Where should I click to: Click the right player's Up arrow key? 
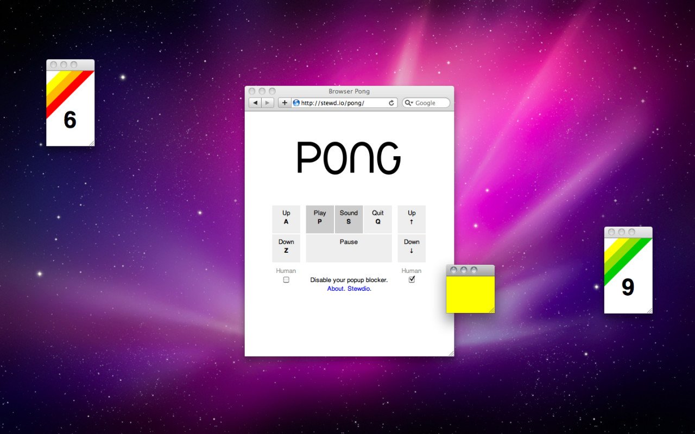[412, 219]
